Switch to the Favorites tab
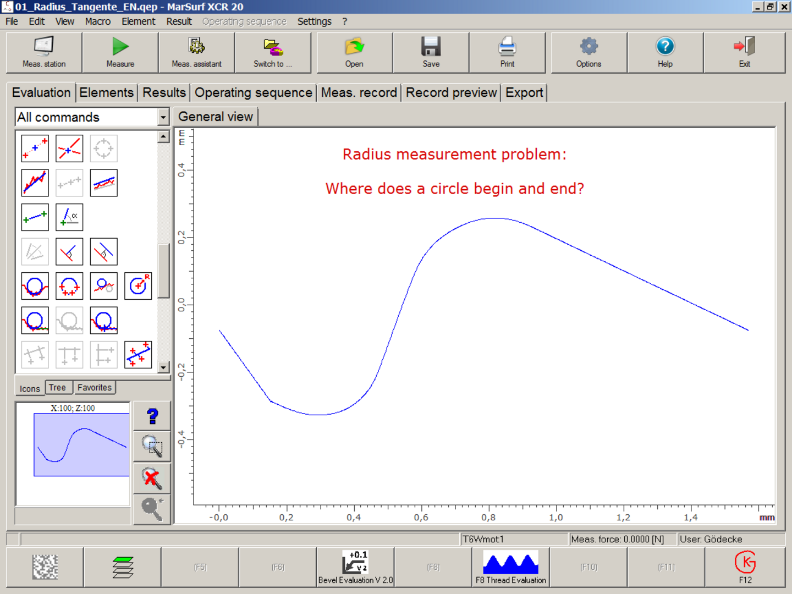 point(95,388)
